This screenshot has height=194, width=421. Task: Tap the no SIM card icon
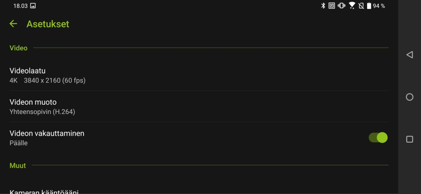(x=361, y=6)
